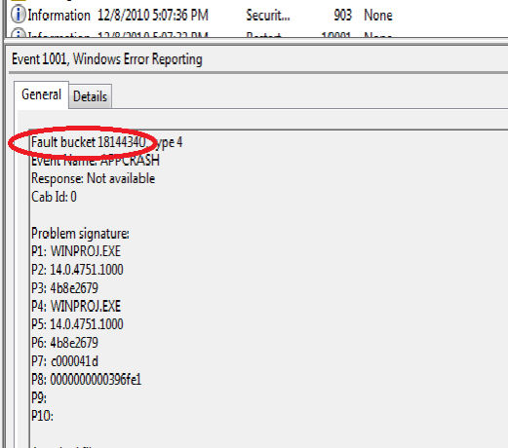This screenshot has height=448, width=508.
Task: Click the None task category cell
Action: pos(378,15)
